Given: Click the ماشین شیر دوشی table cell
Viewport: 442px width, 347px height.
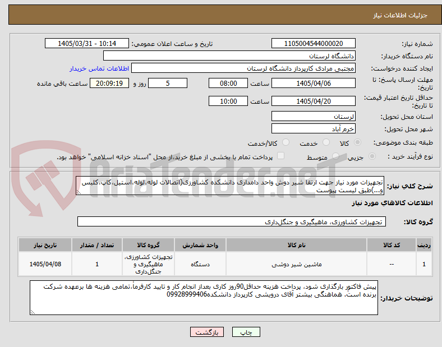Looking at the screenshot, I should coord(296,264).
